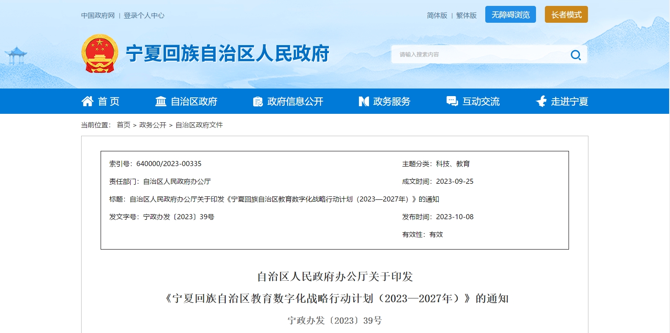Enable 长者模式 elder mode
This screenshot has height=333, width=670.
566,15
